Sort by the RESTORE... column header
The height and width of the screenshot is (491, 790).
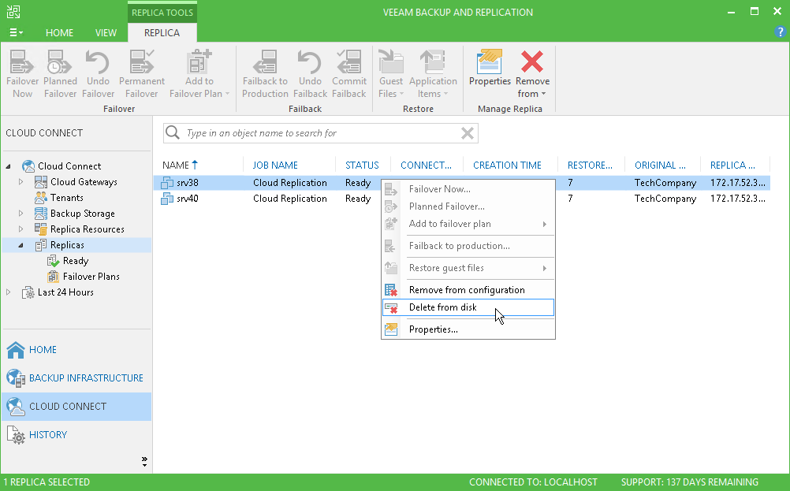(x=590, y=166)
